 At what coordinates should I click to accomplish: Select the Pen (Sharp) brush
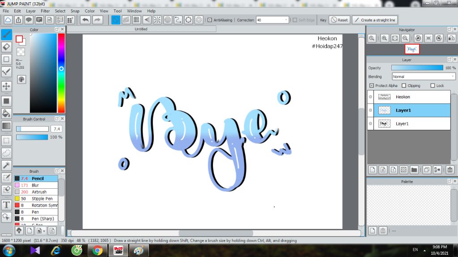[x=36, y=219]
